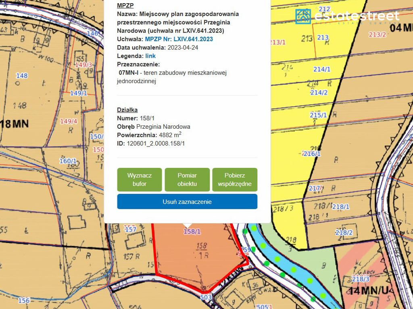
Task: Click parcel 156 at the bottom left
Action: 23,300
